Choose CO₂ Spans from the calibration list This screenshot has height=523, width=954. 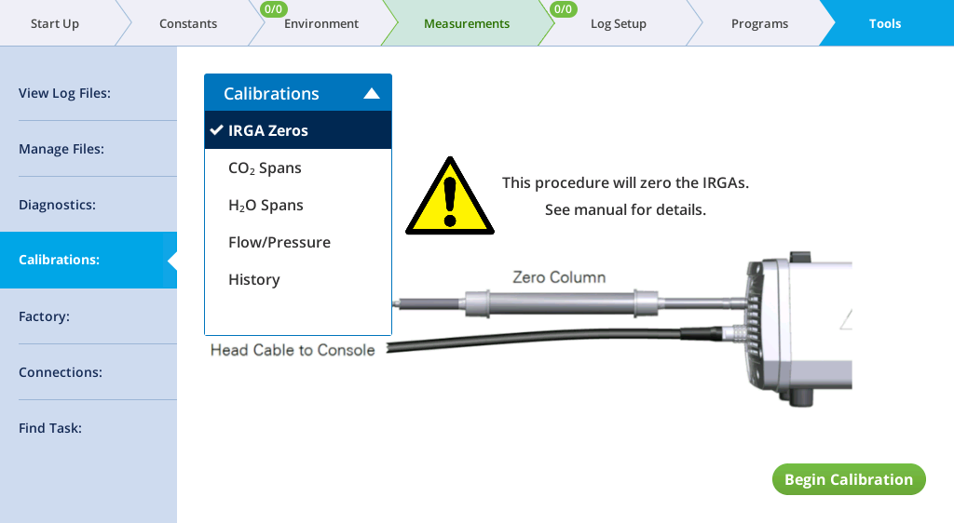point(298,168)
